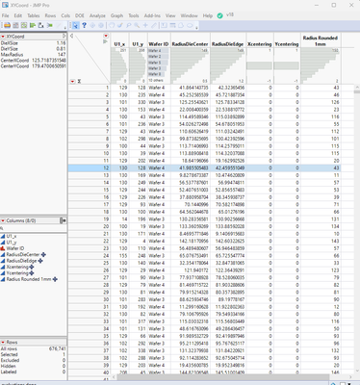This screenshot has height=385, width=360.
Task: Open the Analyze menu
Action: click(97, 15)
